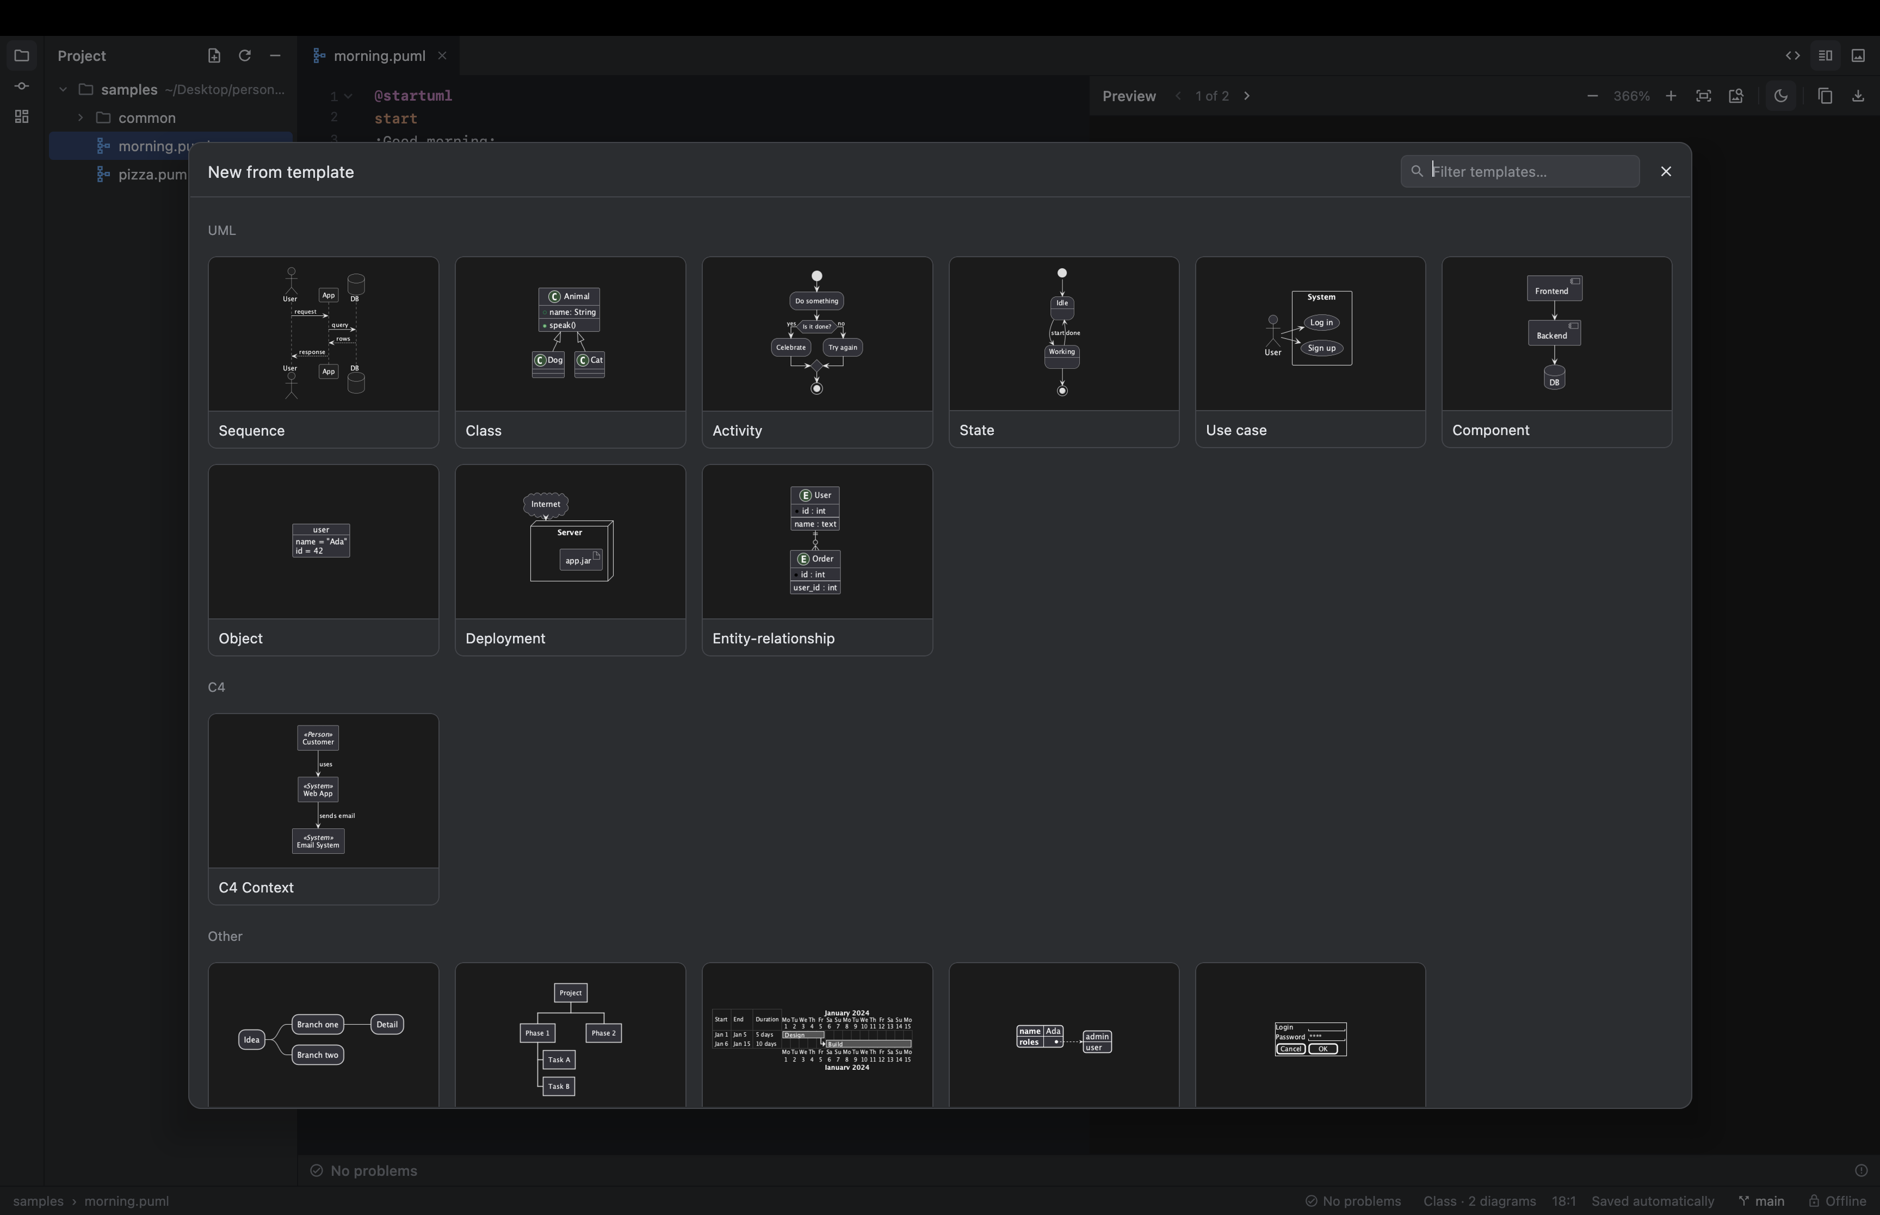
Task: Toggle the fold arrow on line 1
Action: point(348,96)
